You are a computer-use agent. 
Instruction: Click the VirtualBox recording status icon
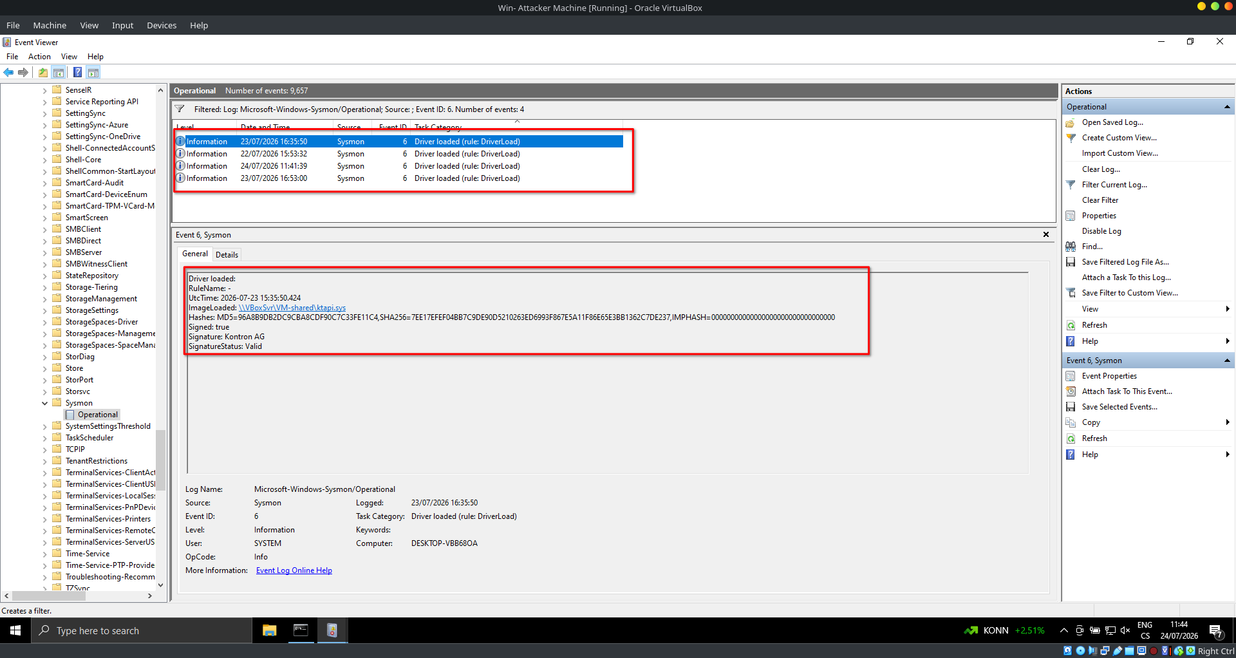click(x=1154, y=651)
